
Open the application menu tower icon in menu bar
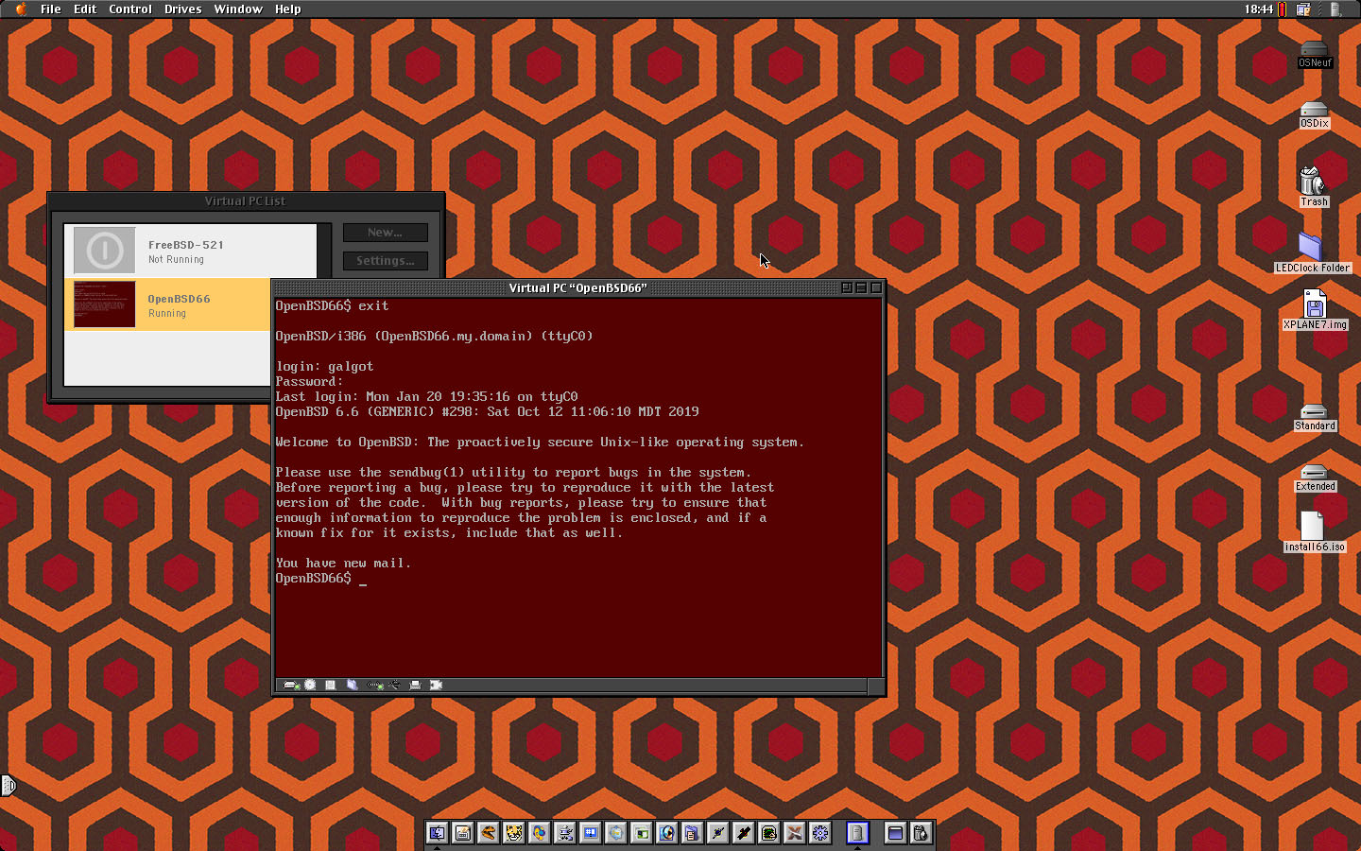tap(1336, 9)
